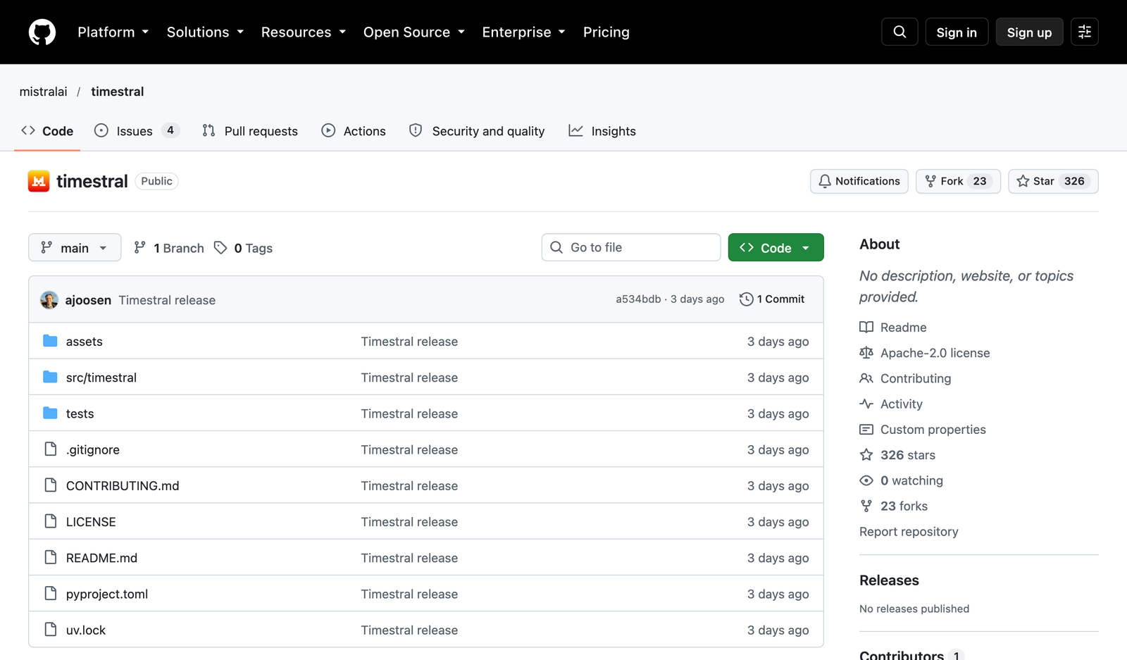Click the pulse icon beside Activity
1127x660 pixels.
tap(866, 404)
